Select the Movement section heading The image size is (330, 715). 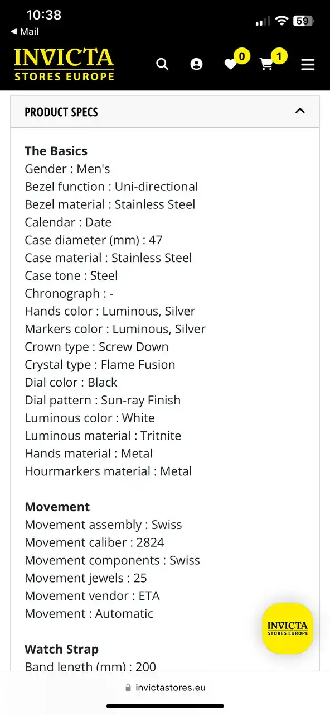57,507
